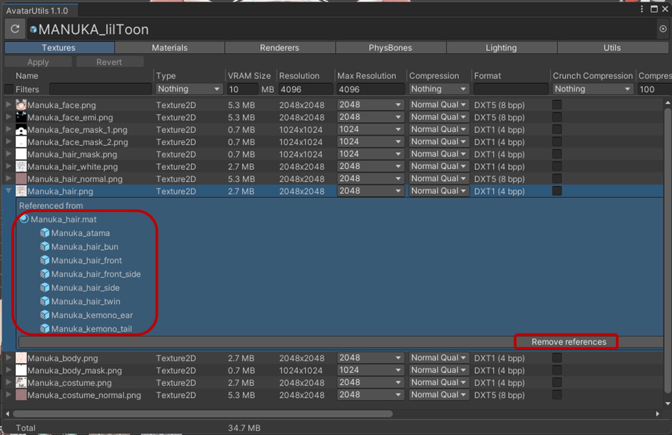
Task: Click the Manuka_kemono_ear mesh icon
Action: coord(45,315)
